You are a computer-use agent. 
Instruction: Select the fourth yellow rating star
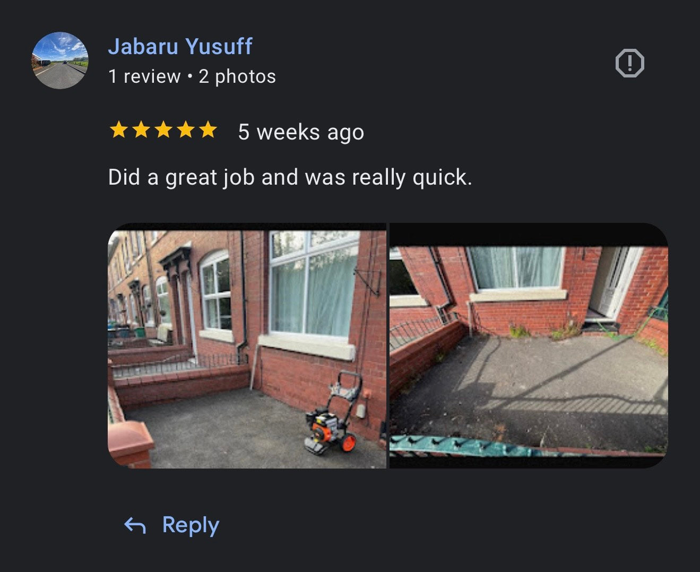click(x=185, y=129)
